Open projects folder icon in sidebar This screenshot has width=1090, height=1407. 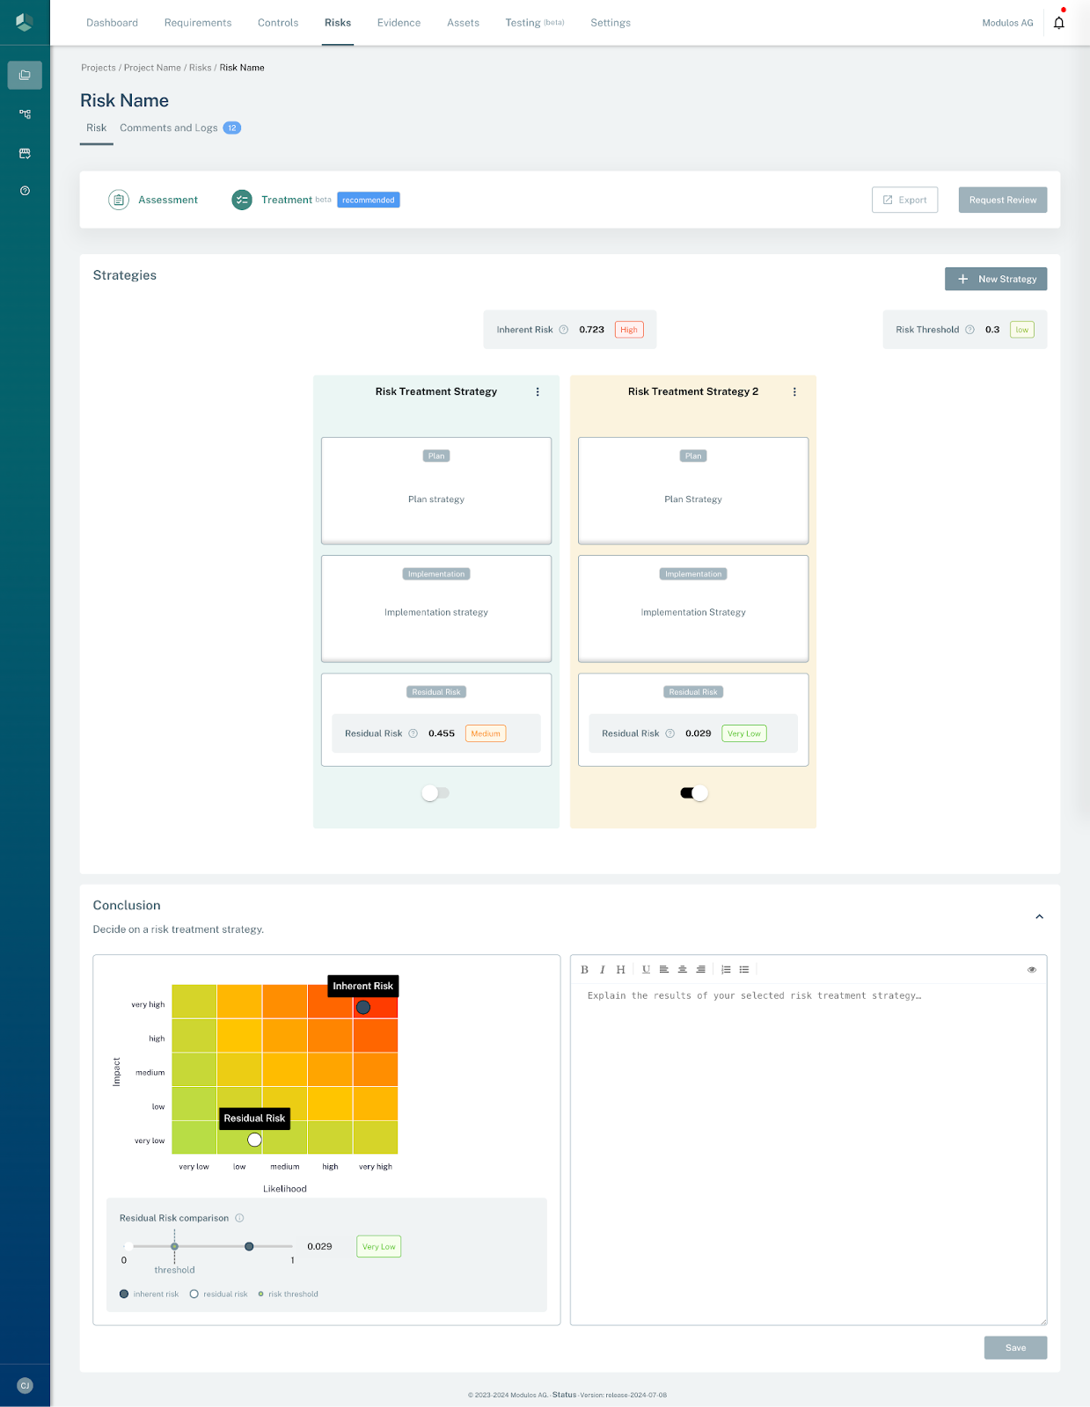(x=25, y=76)
